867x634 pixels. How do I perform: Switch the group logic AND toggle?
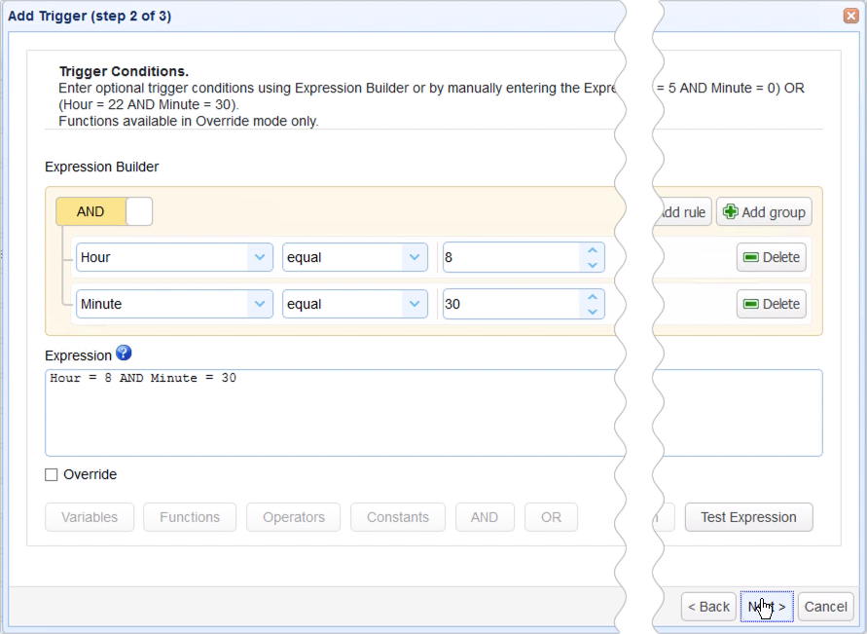click(x=90, y=211)
